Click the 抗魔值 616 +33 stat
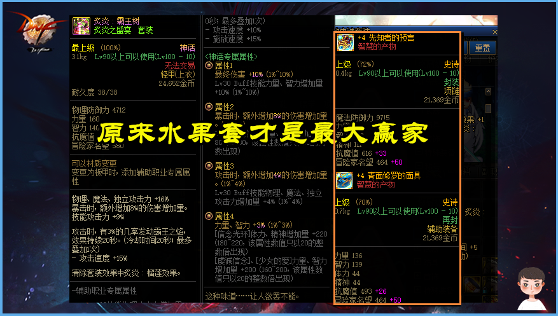 [361, 153]
